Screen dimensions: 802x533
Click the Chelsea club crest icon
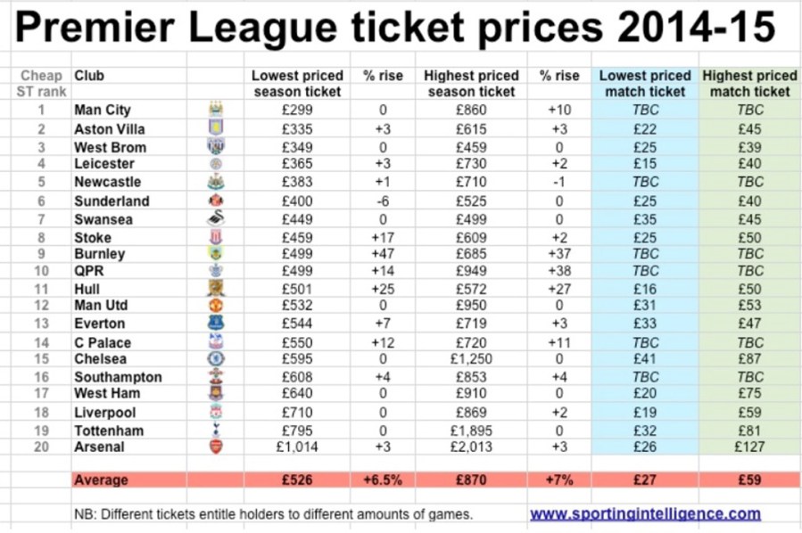215,359
